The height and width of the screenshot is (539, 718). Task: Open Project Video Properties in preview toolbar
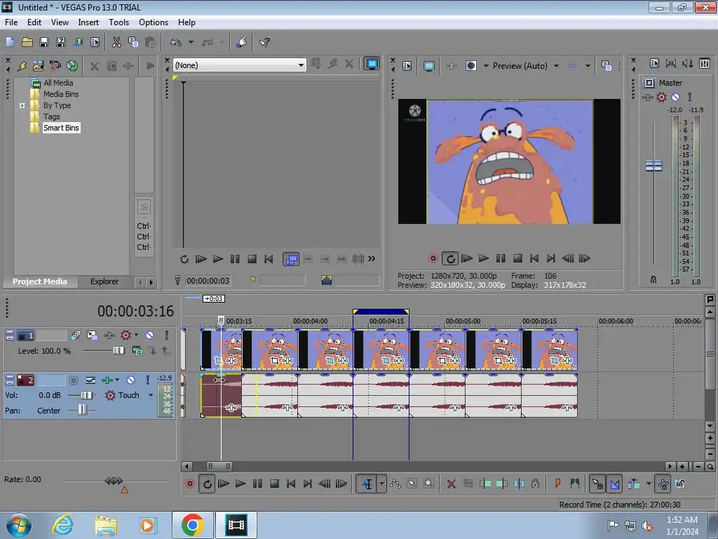pyautogui.click(x=407, y=66)
